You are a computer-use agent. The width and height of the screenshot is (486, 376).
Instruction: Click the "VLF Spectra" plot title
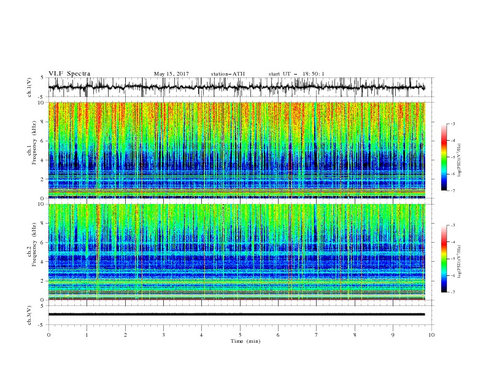pos(69,74)
